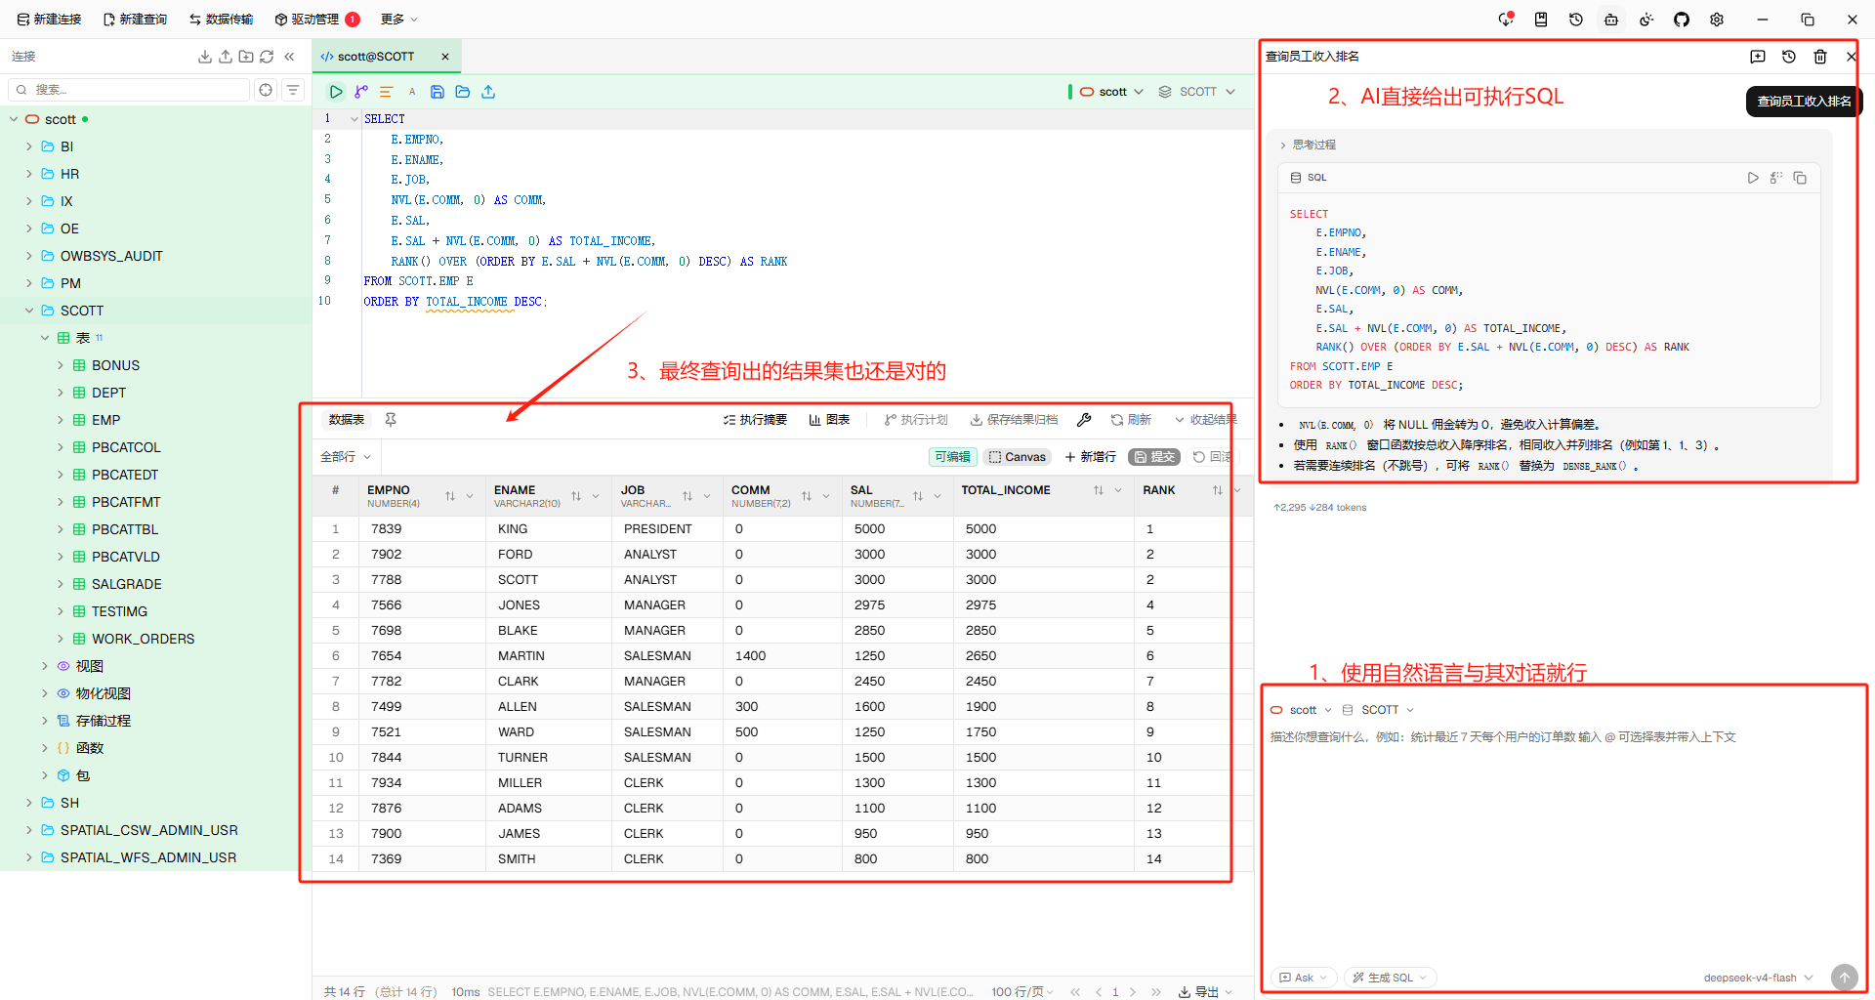Open the GitHub repository icon
The width and height of the screenshot is (1875, 1000).
click(x=1682, y=20)
